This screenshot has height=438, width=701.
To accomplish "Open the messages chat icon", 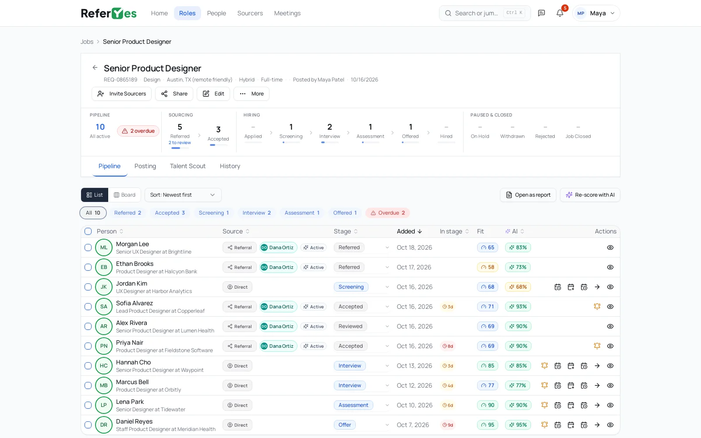I will [x=542, y=13].
